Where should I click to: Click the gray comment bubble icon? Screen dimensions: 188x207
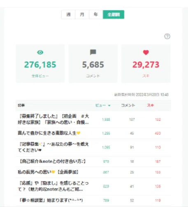coord(93,52)
